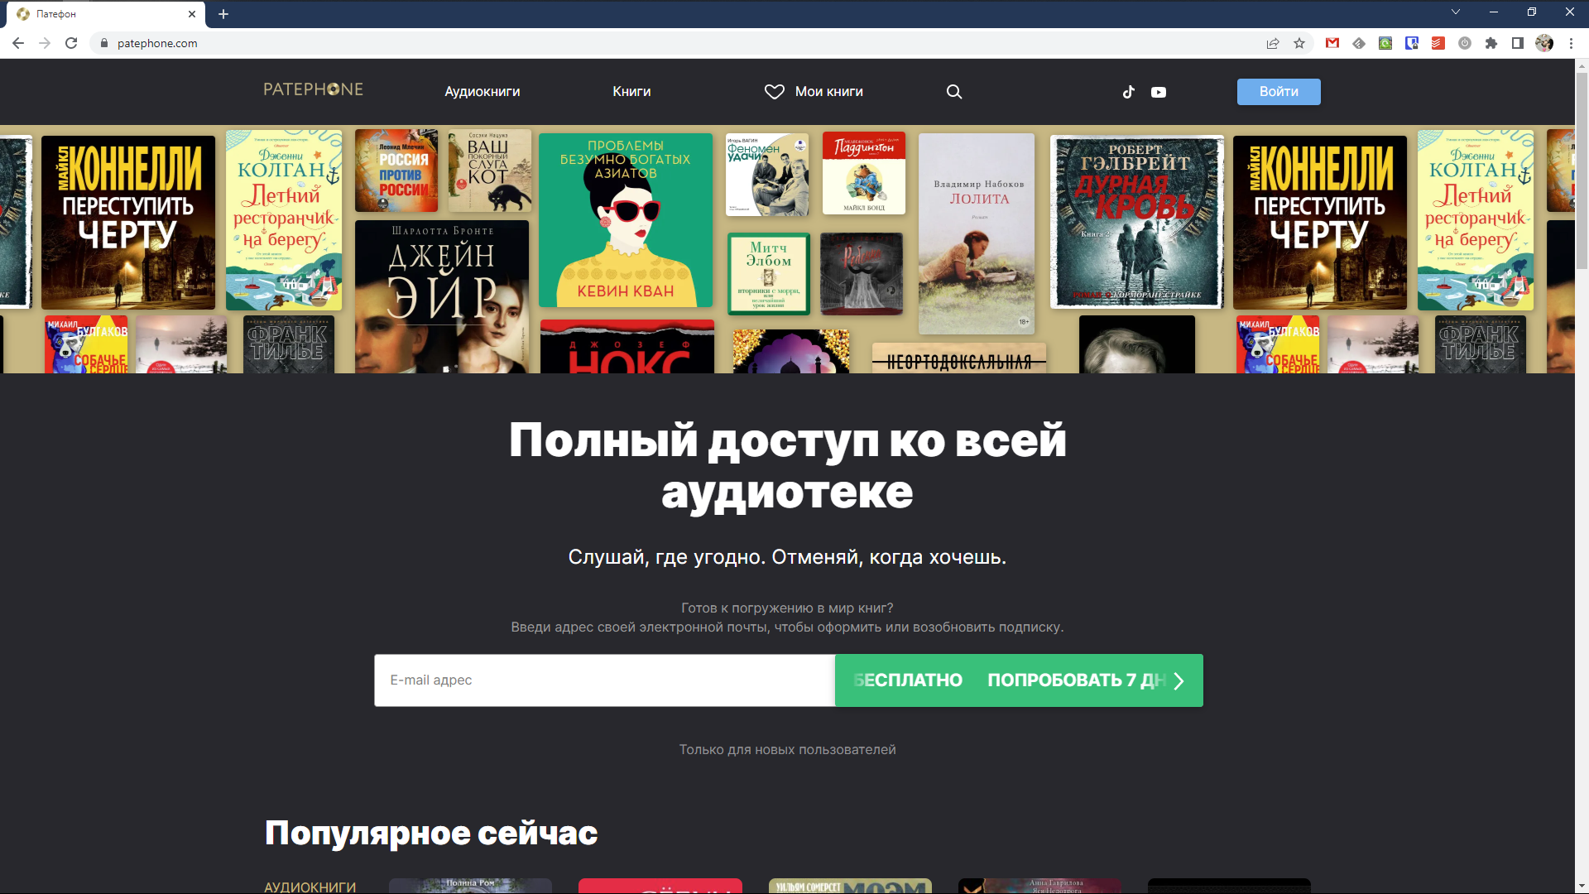
Task: Open the Аудиокниги menu item
Action: point(482,92)
